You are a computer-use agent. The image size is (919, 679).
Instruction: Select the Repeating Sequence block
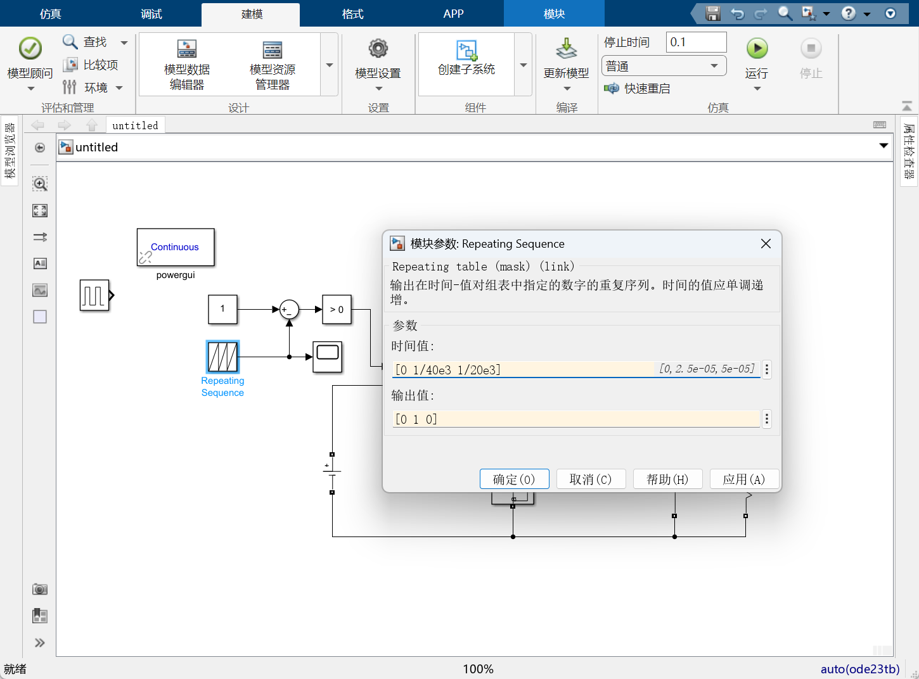click(222, 357)
